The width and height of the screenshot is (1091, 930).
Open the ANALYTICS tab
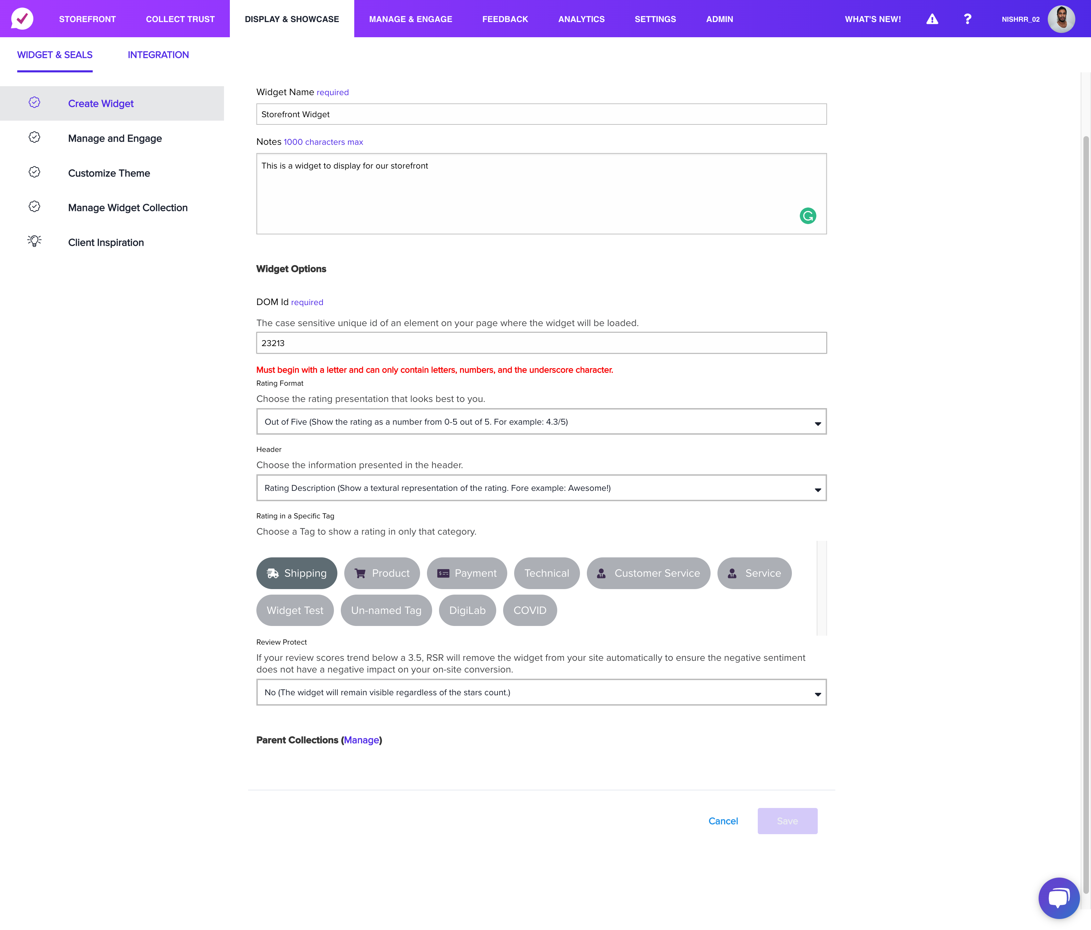(581, 19)
